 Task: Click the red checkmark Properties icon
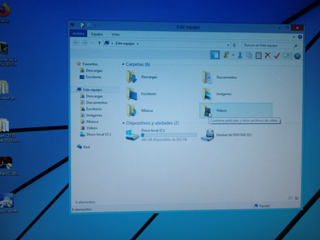277,56
